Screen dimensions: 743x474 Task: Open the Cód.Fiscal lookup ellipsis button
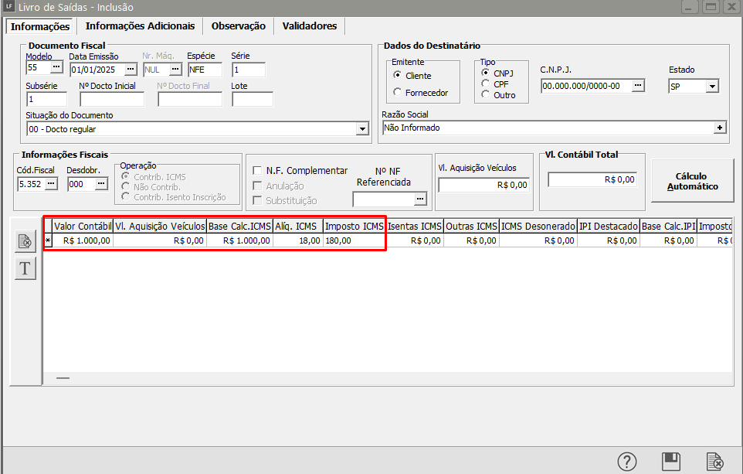[x=51, y=184]
